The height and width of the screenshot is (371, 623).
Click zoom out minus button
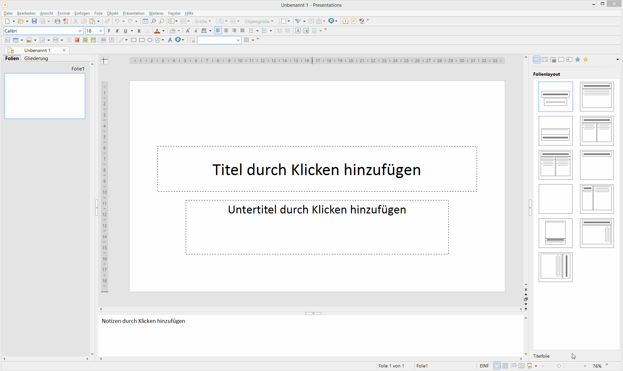point(543,366)
